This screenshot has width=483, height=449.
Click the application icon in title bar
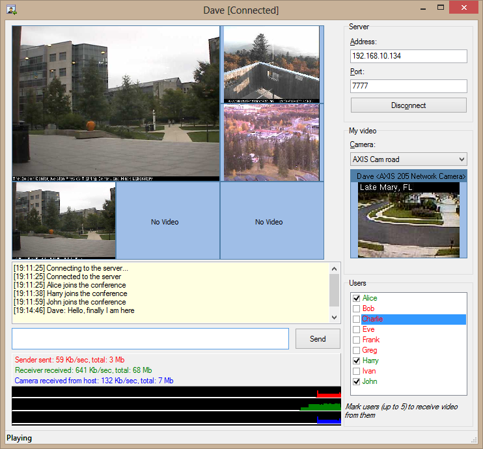11,10
